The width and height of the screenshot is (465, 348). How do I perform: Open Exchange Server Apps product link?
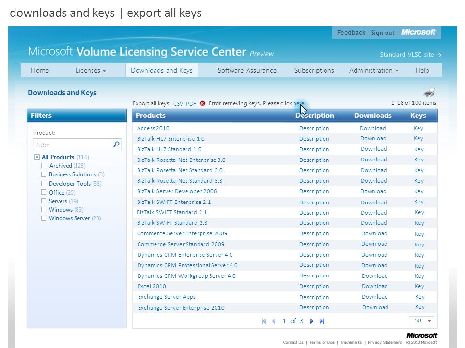pos(167,297)
